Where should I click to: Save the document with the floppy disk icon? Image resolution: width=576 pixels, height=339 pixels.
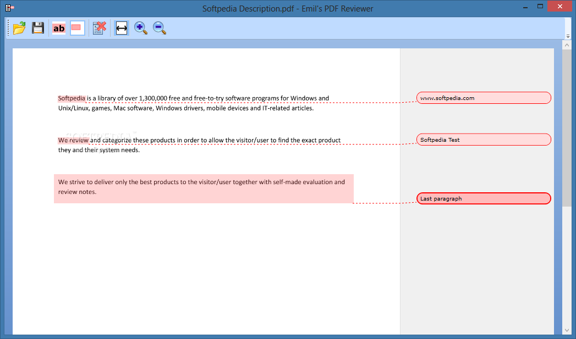[38, 28]
